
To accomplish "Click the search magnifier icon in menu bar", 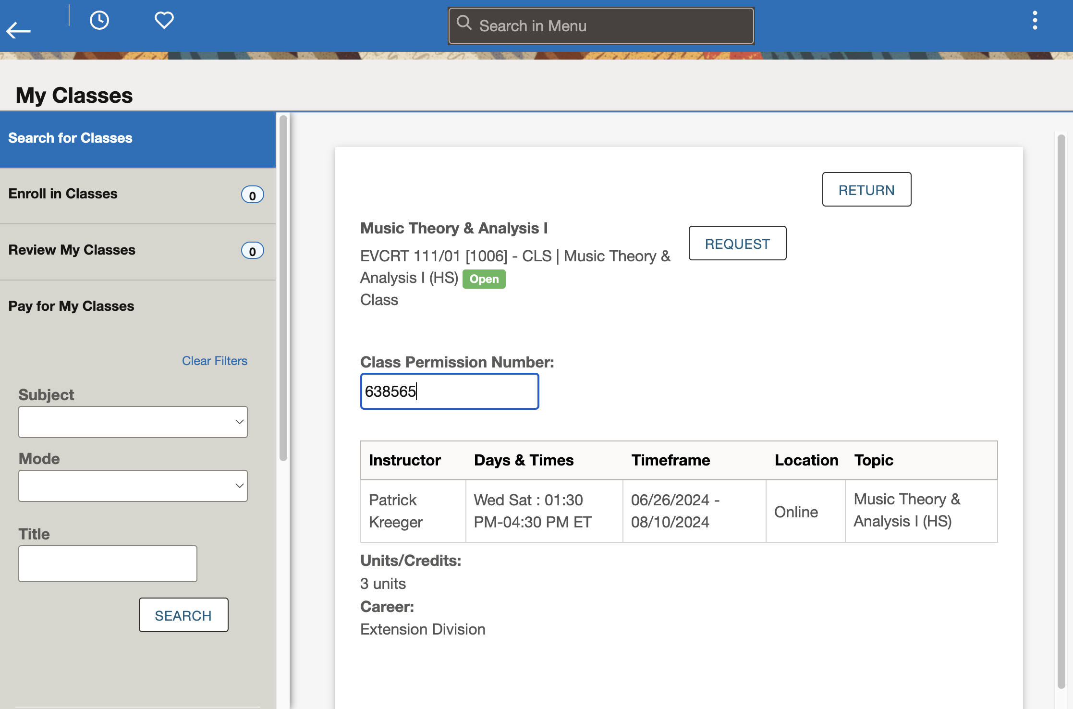I will 464,23.
